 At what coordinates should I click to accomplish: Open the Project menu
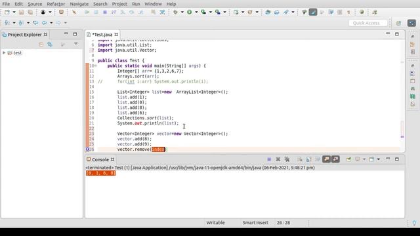click(x=119, y=4)
